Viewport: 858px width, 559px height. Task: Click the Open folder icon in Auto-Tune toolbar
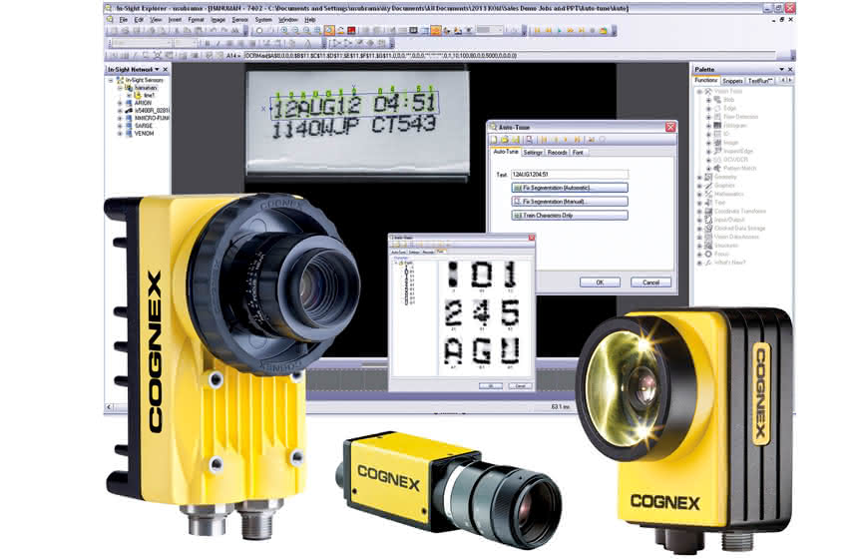click(505, 140)
